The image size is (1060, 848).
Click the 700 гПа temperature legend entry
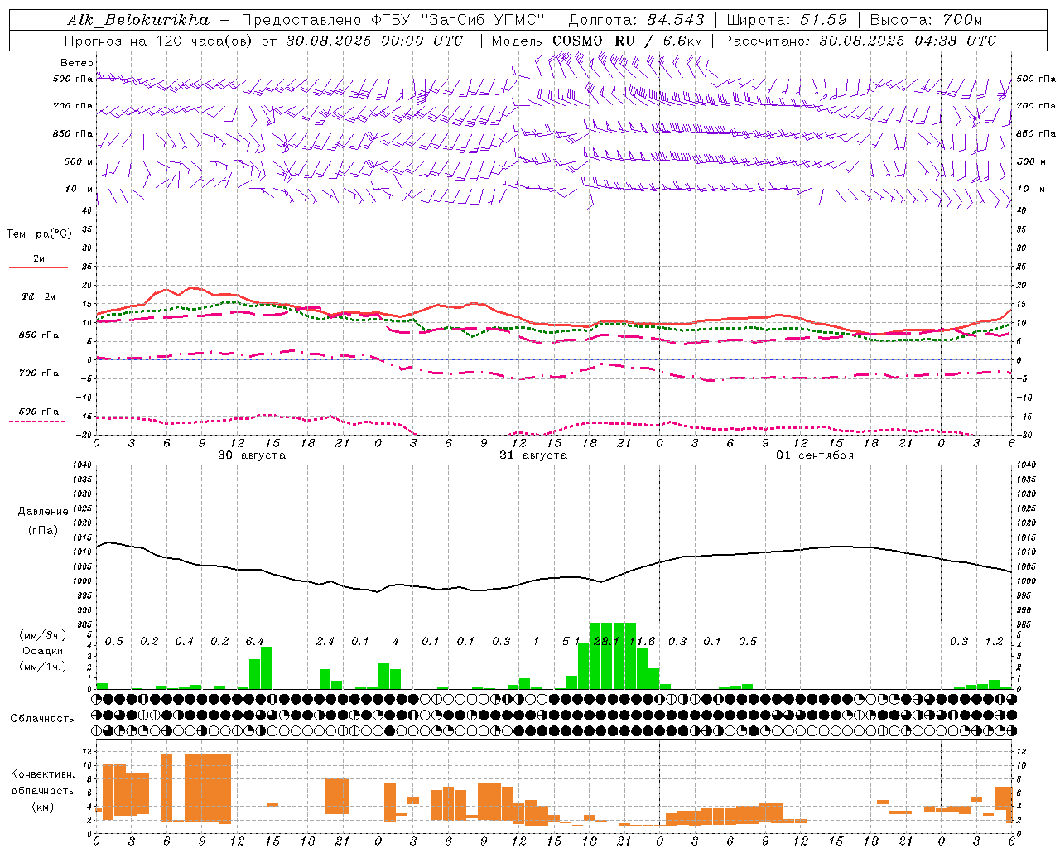[39, 373]
